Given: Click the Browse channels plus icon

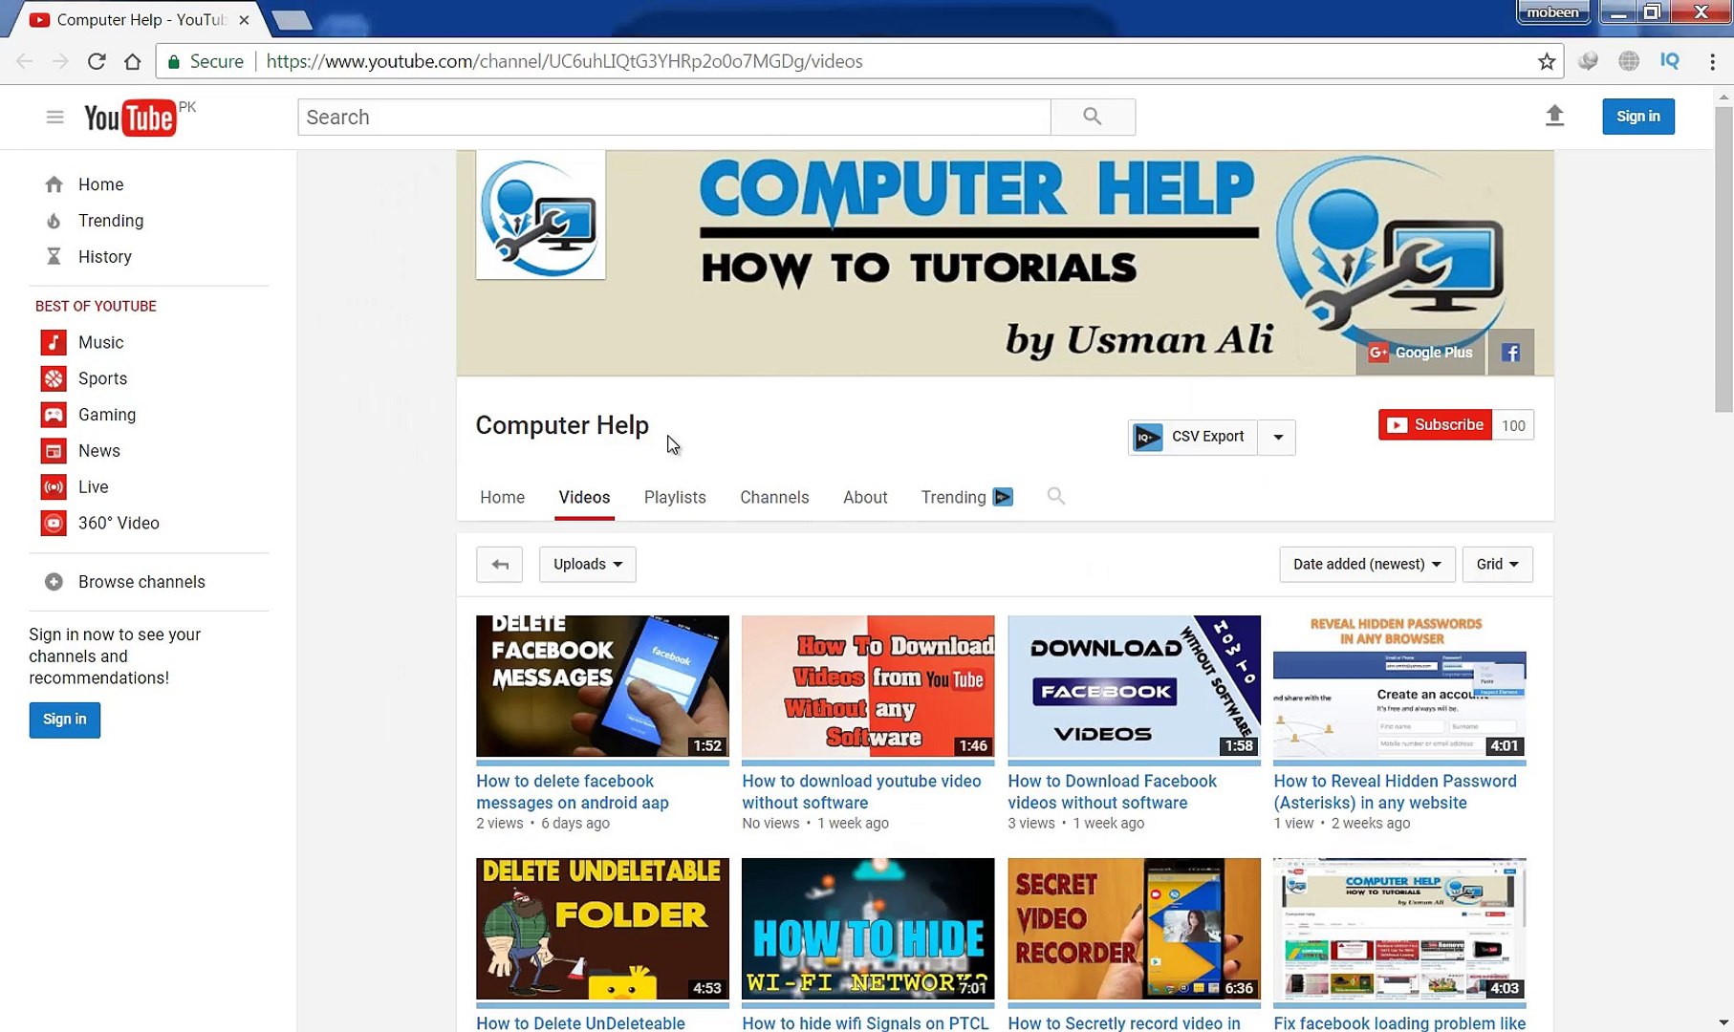Looking at the screenshot, I should click(54, 582).
